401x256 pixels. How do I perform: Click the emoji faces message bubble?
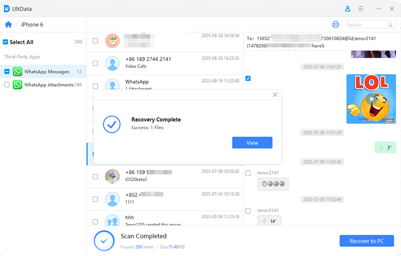pos(273,184)
